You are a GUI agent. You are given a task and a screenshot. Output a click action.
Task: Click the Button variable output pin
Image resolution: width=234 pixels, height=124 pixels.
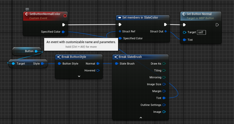(x=36, y=51)
